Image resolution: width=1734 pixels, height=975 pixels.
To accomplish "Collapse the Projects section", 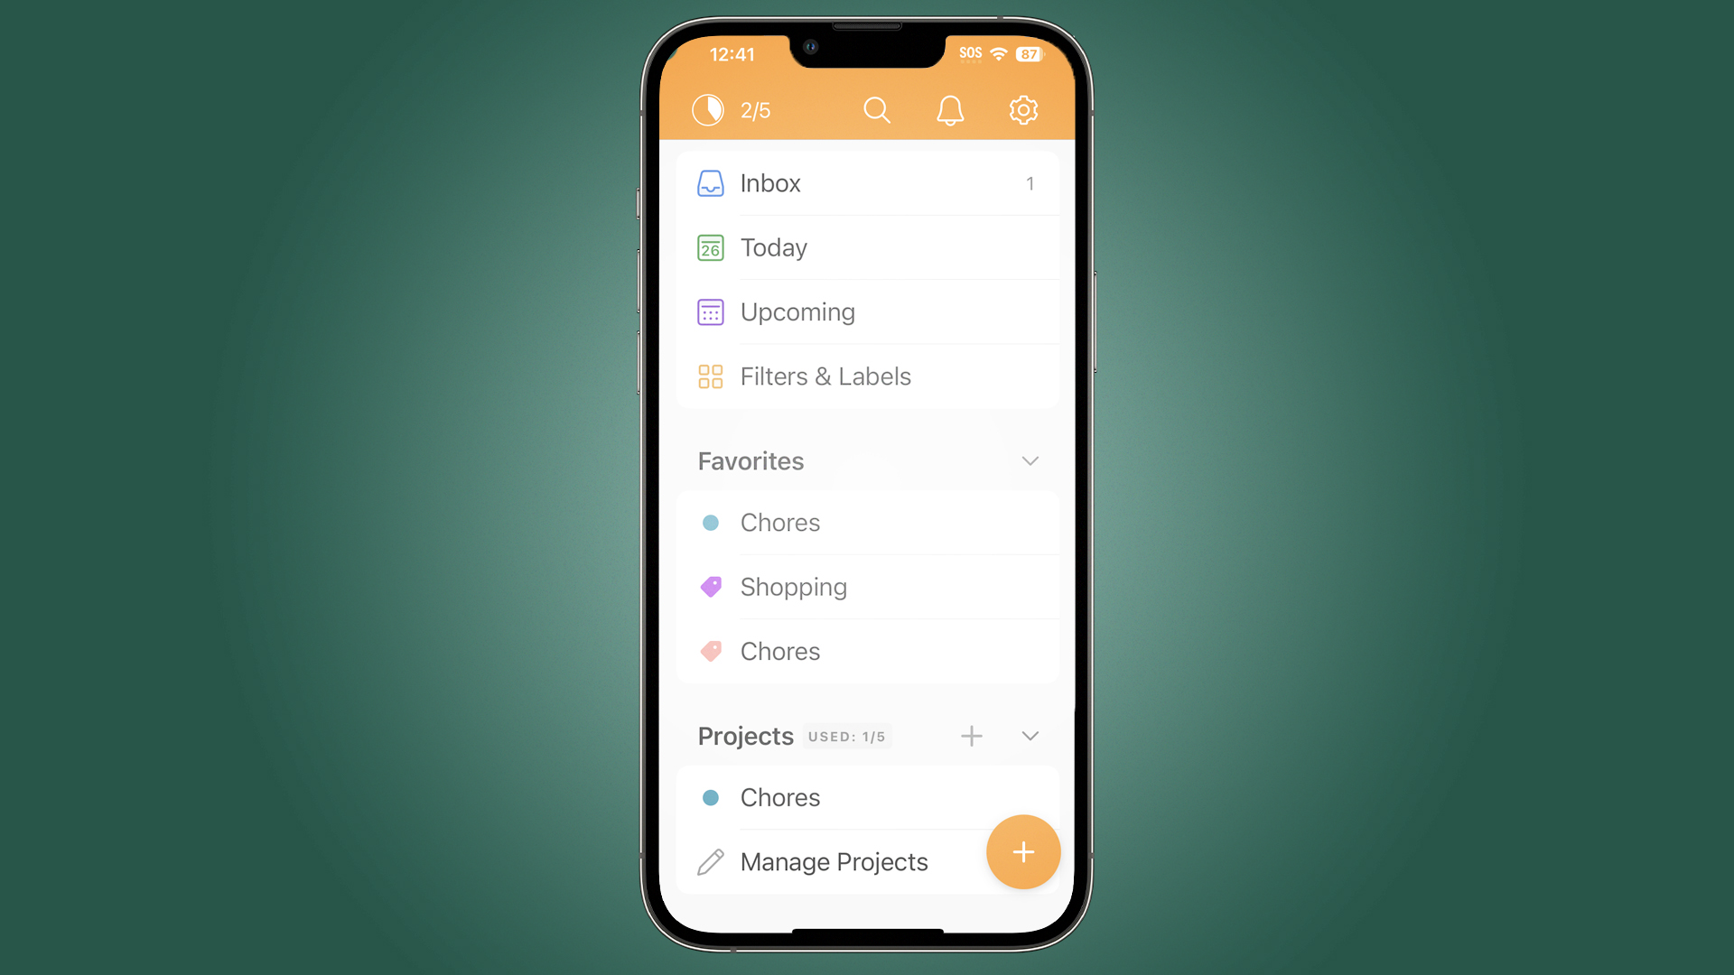I will tap(1029, 736).
